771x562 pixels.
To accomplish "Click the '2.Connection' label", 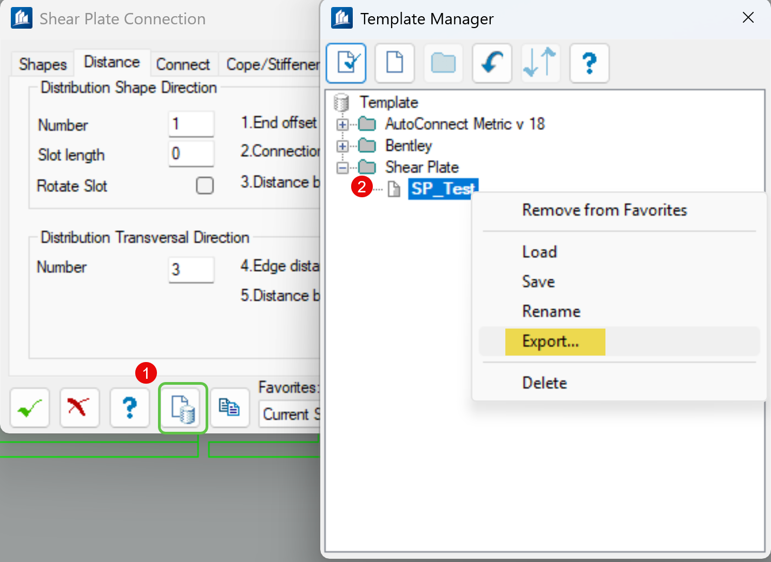I will [280, 151].
